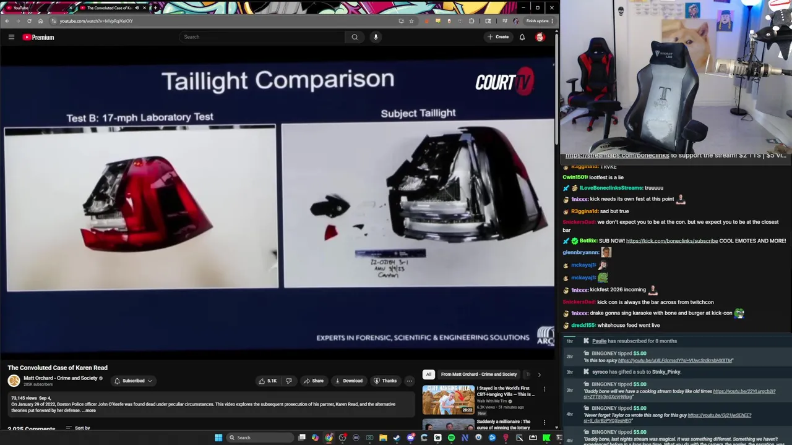Click 'syroco has gifted a sub' event

pyautogui.click(x=636, y=372)
